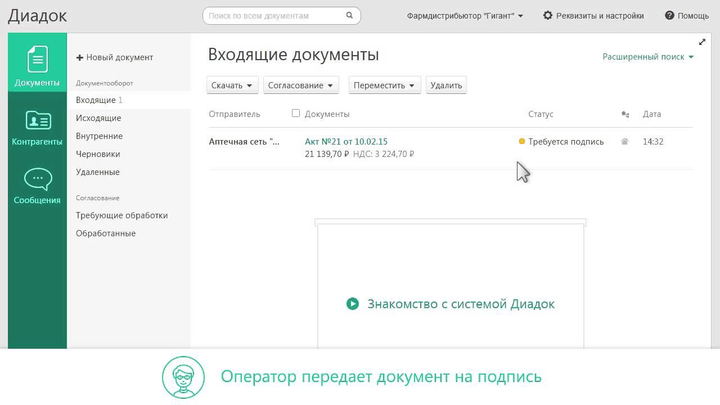Expand the Скачать dropdown
Viewport: 720px width, 405px height.
[x=232, y=85]
